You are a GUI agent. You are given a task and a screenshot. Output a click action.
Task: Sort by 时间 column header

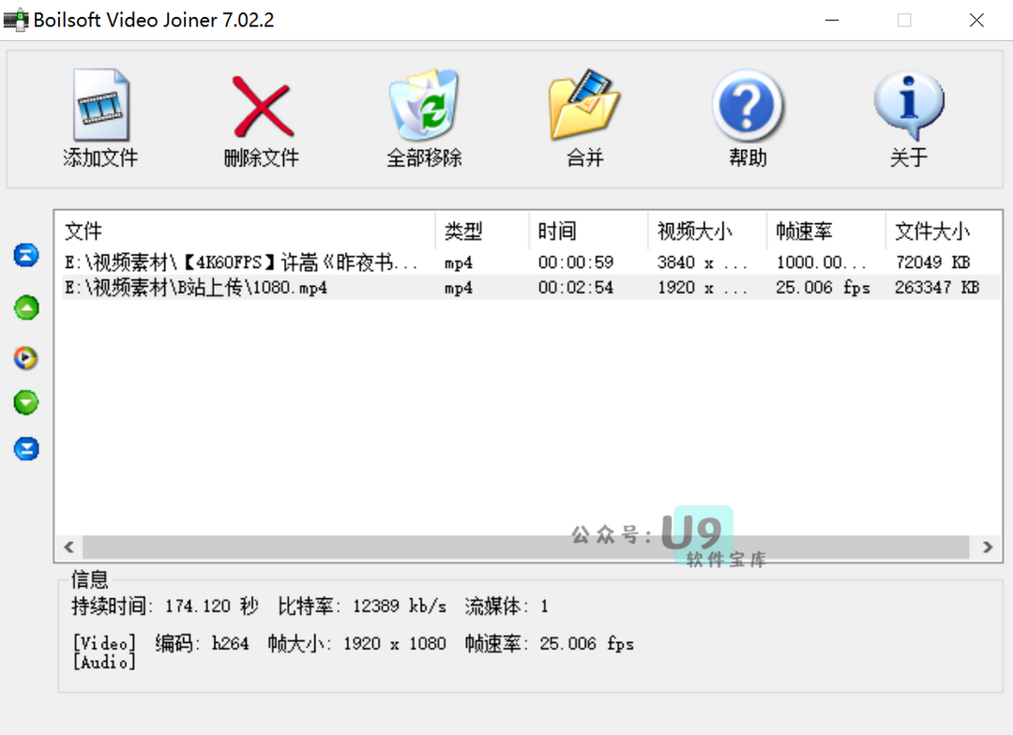[x=588, y=231]
